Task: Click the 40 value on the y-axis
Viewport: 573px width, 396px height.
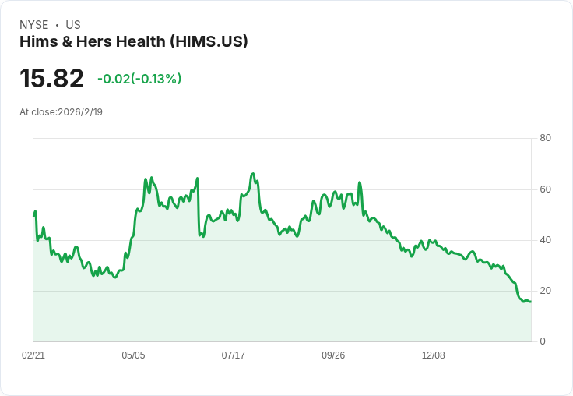Action: pyautogui.click(x=545, y=240)
